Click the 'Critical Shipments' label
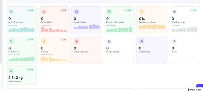Screen dimensions: 203x91 click(x=81, y=52)
